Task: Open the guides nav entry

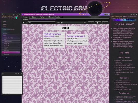Action: (5, 33)
